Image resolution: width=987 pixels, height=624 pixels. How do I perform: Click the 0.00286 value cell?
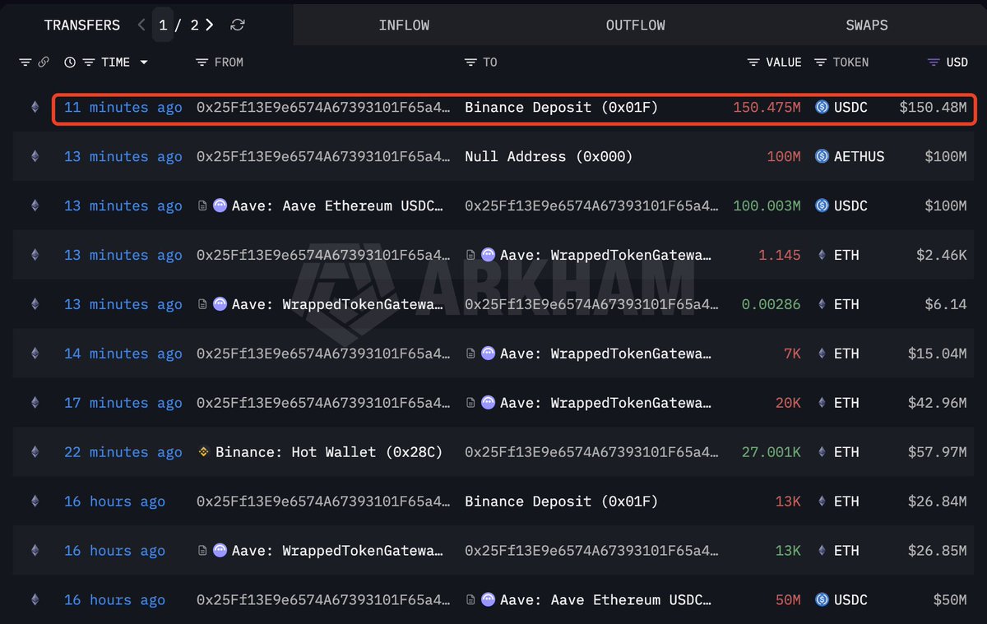[x=772, y=304]
